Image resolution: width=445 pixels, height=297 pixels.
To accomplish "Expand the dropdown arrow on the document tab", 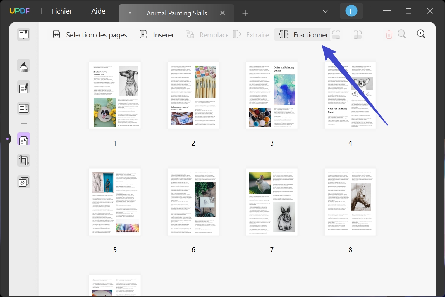I will point(130,13).
